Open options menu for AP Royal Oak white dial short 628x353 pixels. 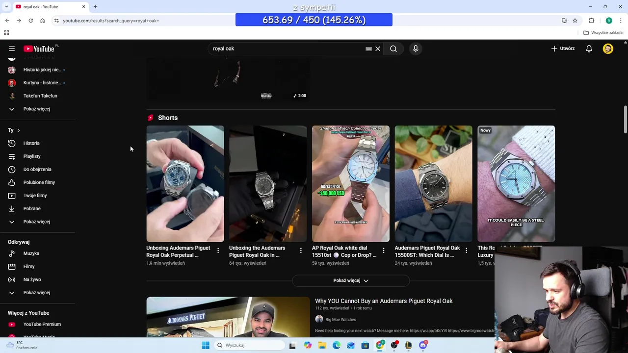click(x=384, y=251)
